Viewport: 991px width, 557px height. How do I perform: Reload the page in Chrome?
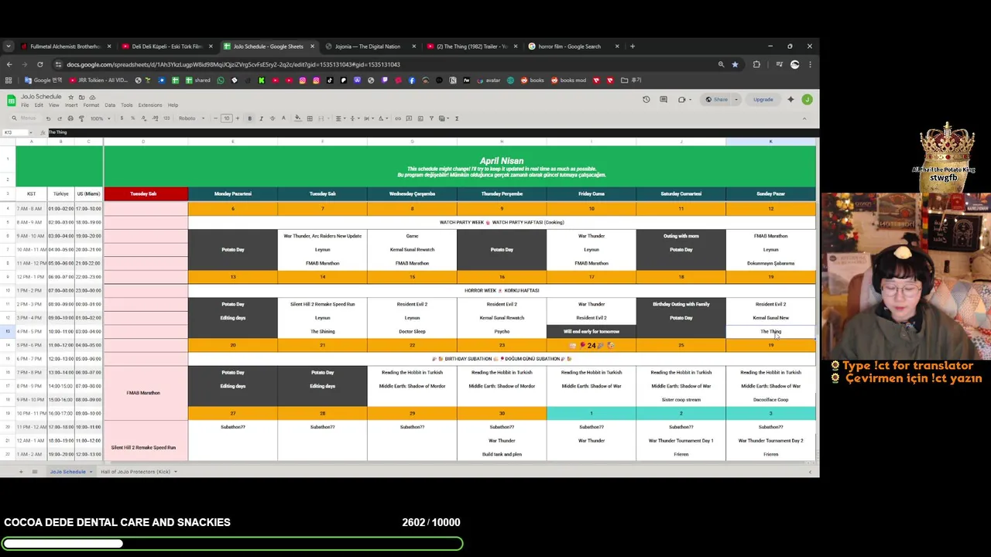(x=39, y=64)
